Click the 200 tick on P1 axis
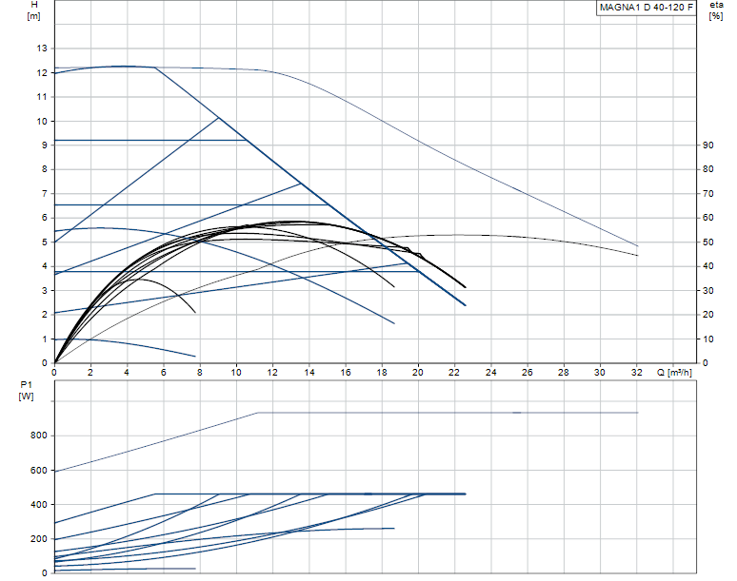The image size is (737, 581). point(38,539)
